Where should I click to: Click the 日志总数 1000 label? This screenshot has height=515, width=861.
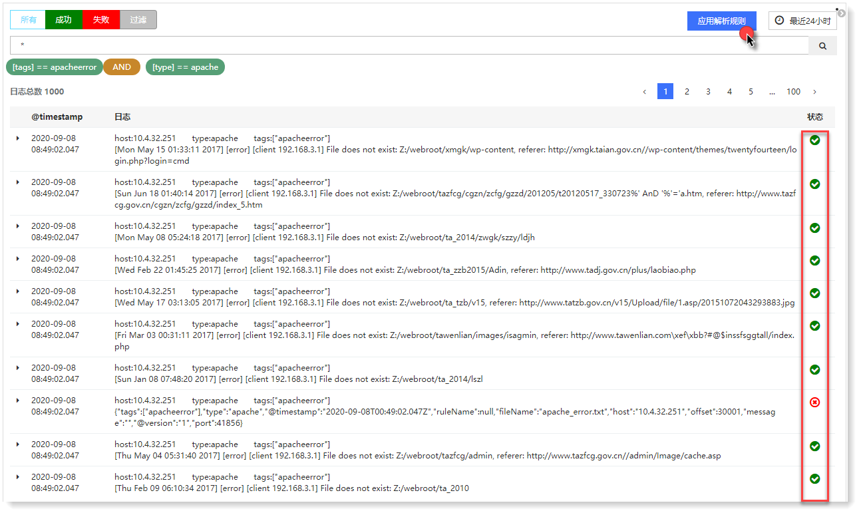click(37, 92)
